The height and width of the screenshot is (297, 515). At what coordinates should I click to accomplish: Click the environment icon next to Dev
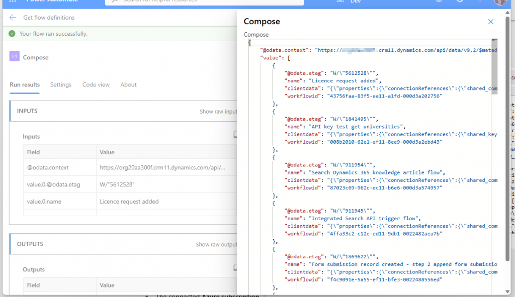[x=340, y=2]
